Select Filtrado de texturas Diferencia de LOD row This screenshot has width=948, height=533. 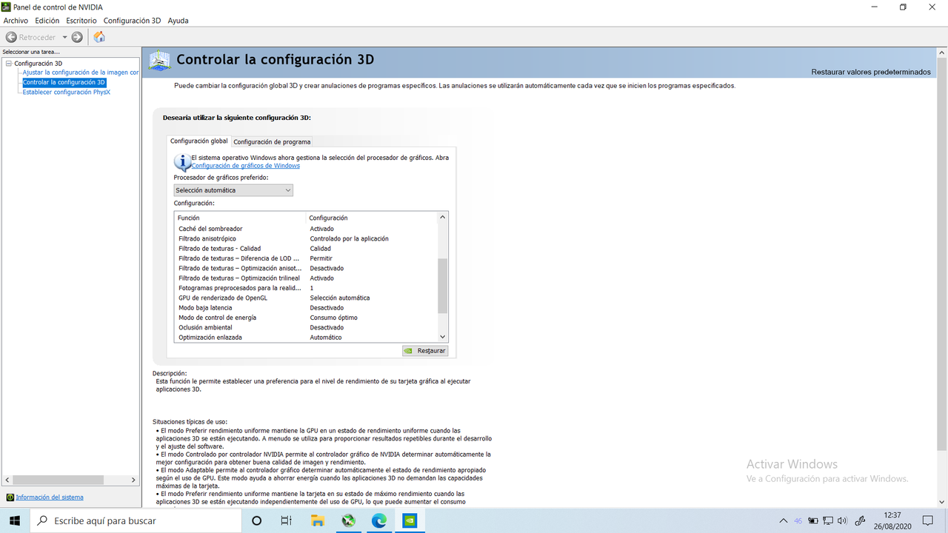(x=307, y=258)
